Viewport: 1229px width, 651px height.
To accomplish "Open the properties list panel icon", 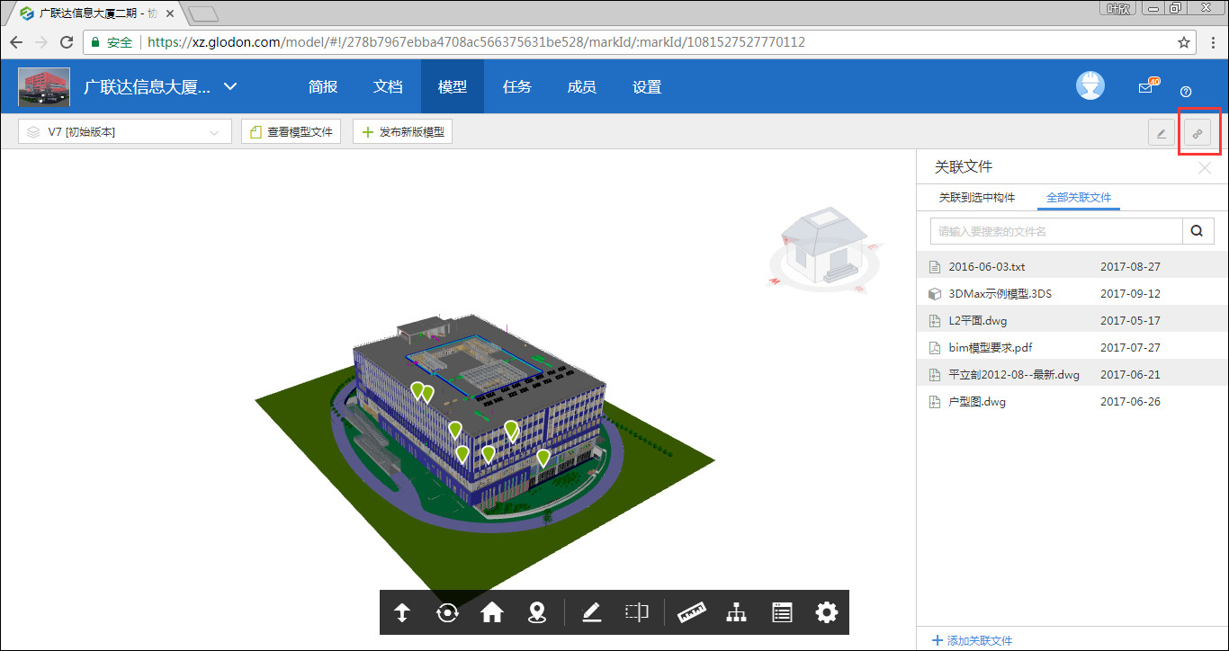I will [782, 613].
